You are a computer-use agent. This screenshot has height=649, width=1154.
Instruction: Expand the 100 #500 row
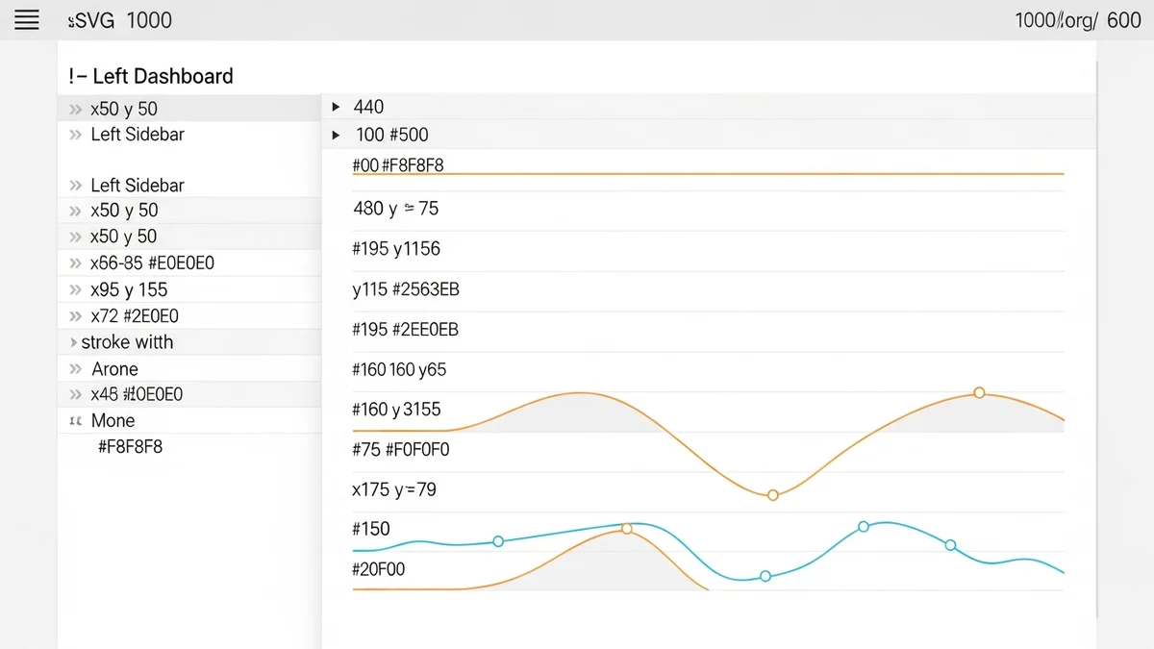[x=336, y=135]
